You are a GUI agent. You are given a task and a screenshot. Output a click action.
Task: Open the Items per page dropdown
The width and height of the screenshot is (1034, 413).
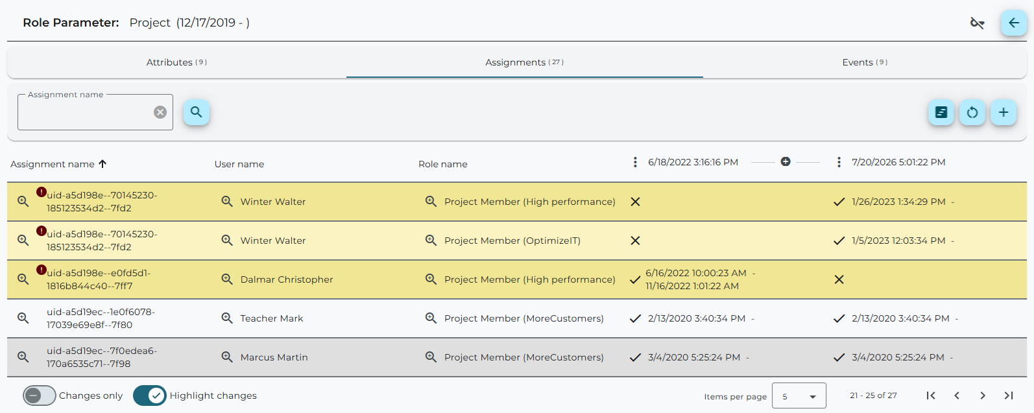tap(799, 396)
